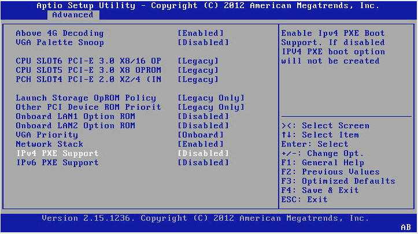The height and width of the screenshot is (234, 418).
Task: Toggle IPv6 PXE Support Disabled value
Action: pyautogui.click(x=203, y=162)
